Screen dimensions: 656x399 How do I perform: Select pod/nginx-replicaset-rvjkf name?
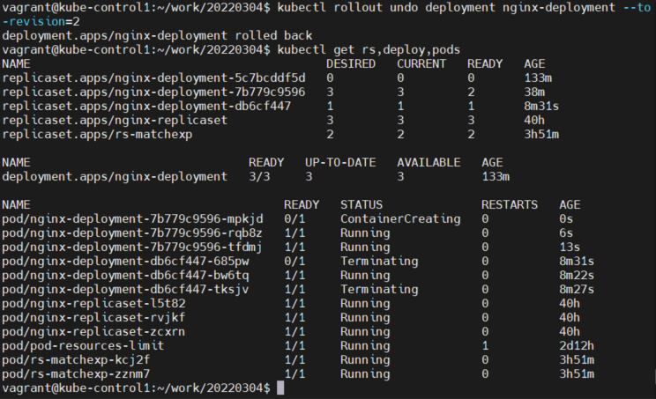click(x=93, y=318)
